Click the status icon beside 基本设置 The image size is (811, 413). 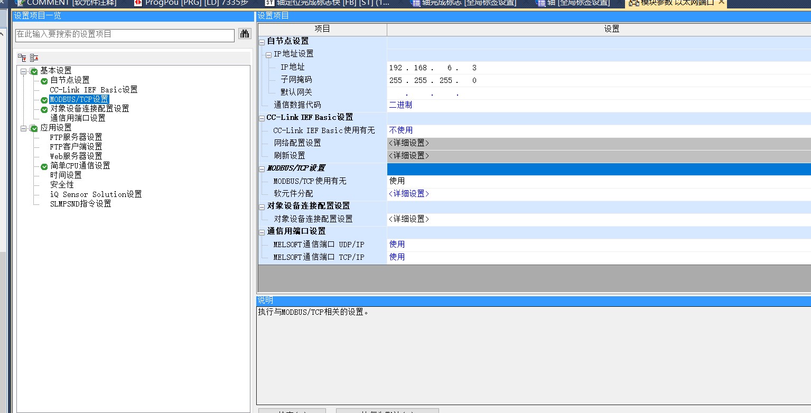(34, 71)
